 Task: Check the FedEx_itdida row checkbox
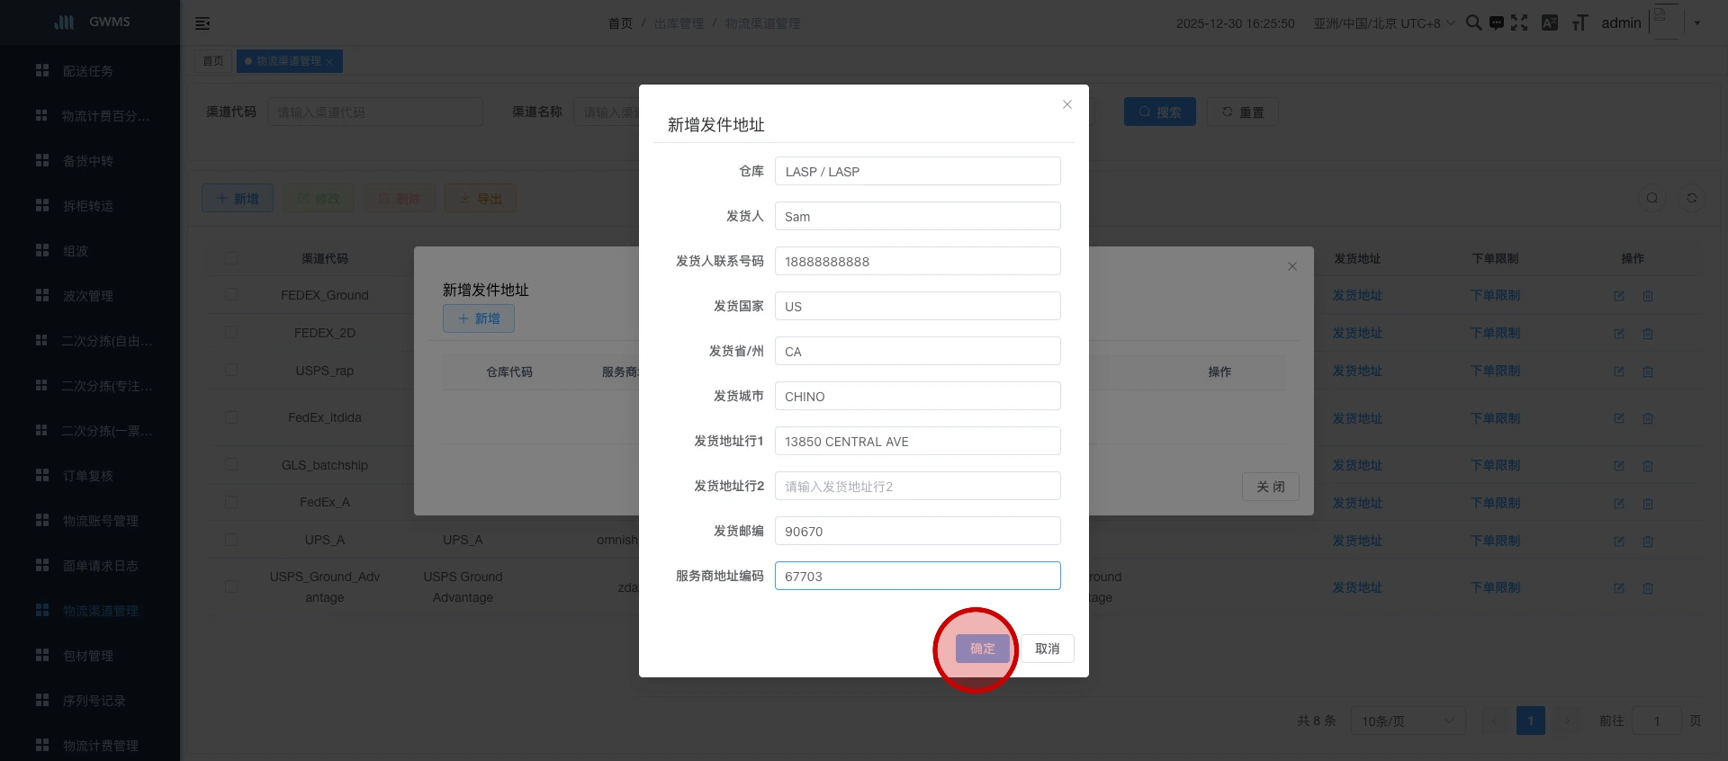(x=231, y=417)
